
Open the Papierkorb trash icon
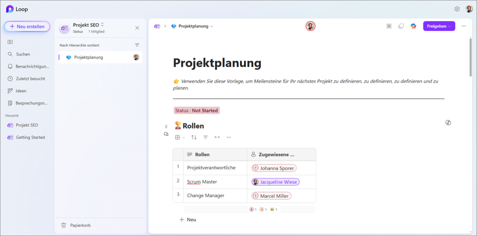(64, 225)
